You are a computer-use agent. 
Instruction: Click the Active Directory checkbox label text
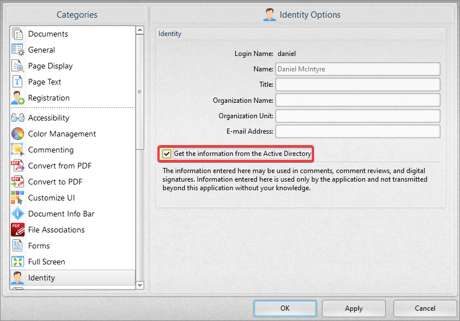click(x=243, y=154)
